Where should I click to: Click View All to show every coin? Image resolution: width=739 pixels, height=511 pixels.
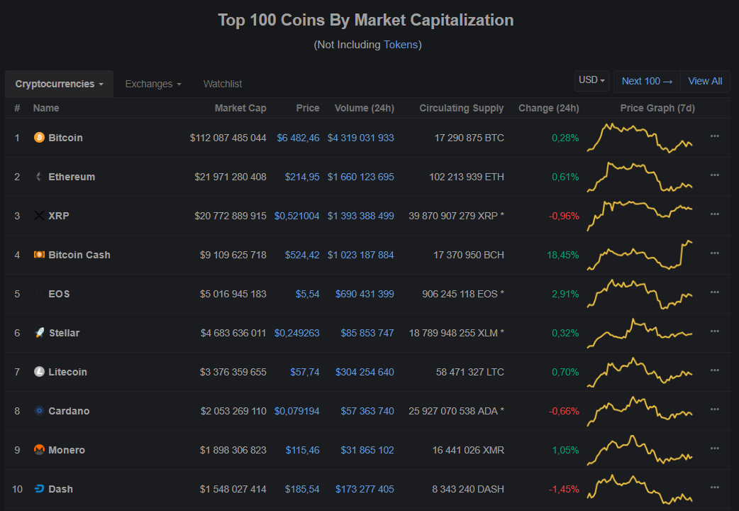(x=704, y=81)
